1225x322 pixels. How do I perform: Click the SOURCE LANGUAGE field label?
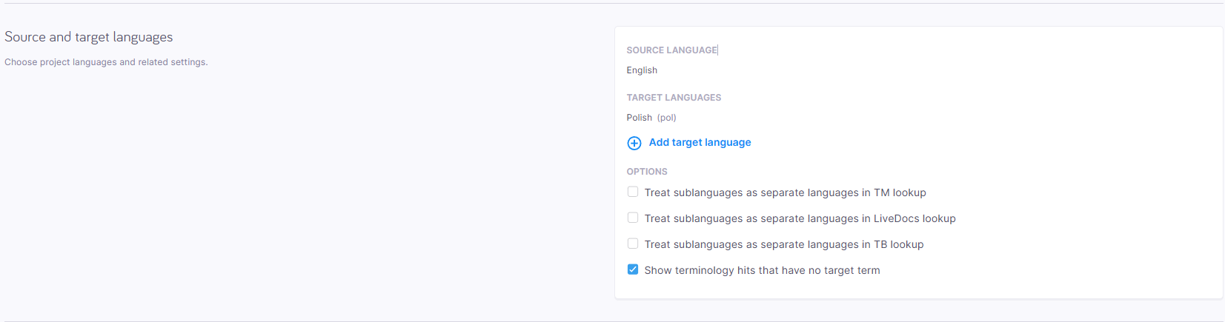[671, 50]
